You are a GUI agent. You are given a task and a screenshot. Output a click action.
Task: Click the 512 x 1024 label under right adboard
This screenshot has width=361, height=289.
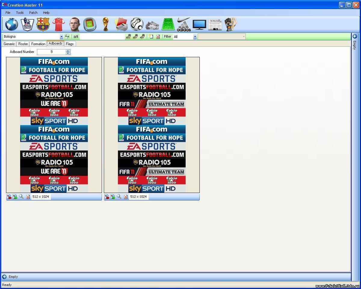(138, 197)
